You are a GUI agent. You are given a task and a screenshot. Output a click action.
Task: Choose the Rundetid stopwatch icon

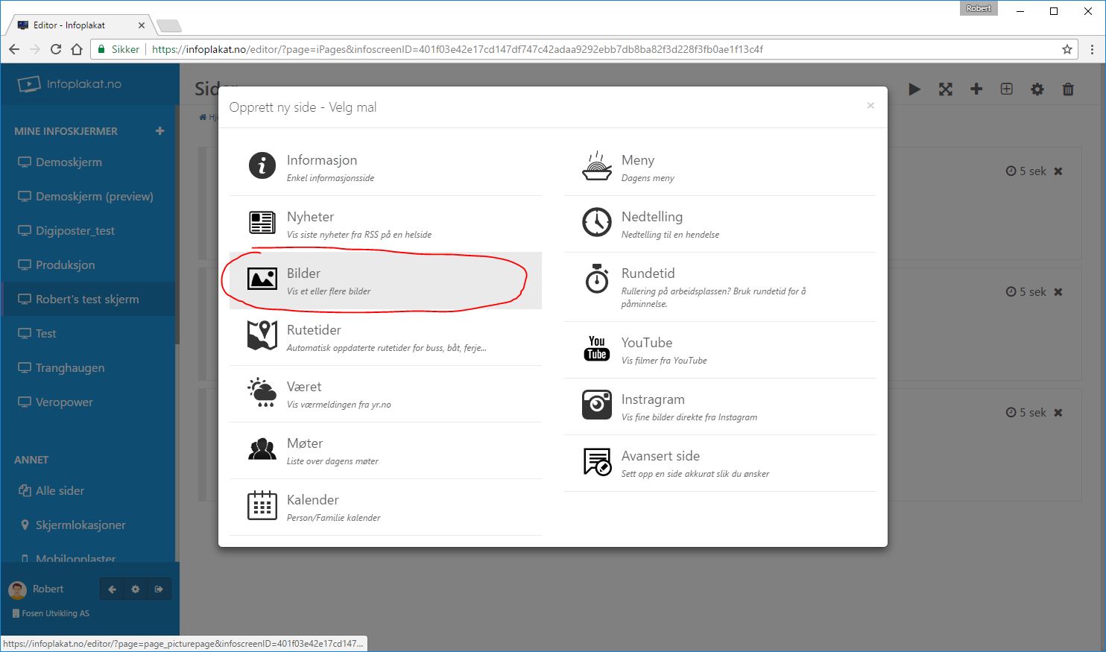coord(596,279)
